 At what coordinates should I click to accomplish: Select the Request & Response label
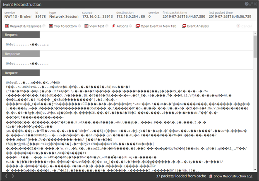26,26
